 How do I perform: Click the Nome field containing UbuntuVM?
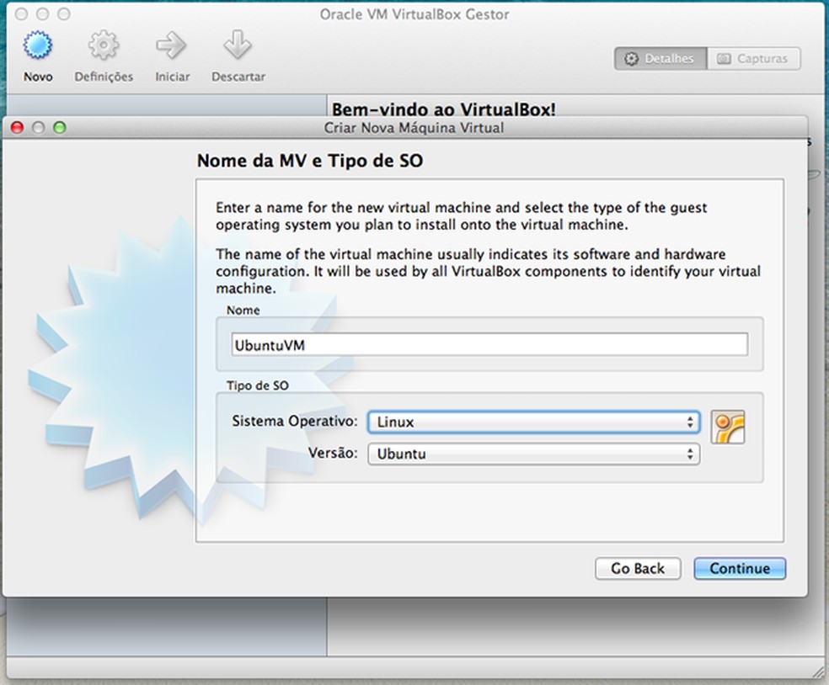489,344
